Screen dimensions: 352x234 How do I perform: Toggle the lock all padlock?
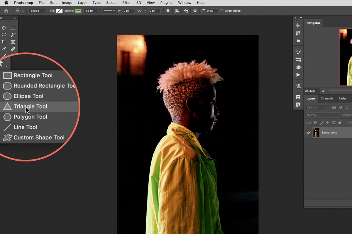[x=340, y=123]
